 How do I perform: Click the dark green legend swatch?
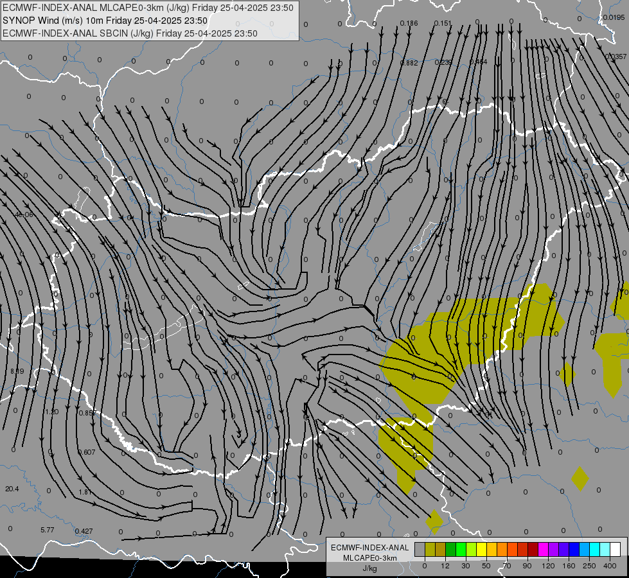(x=450, y=549)
